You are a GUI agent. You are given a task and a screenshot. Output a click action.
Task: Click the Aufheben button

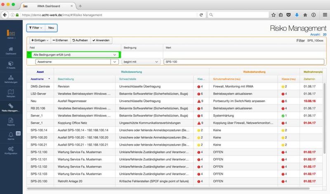[x=80, y=40]
